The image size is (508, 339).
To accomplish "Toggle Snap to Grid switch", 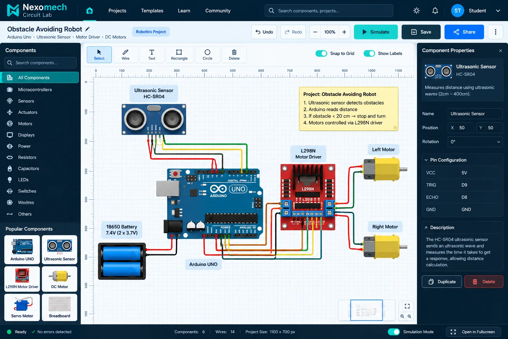I will [x=321, y=53].
